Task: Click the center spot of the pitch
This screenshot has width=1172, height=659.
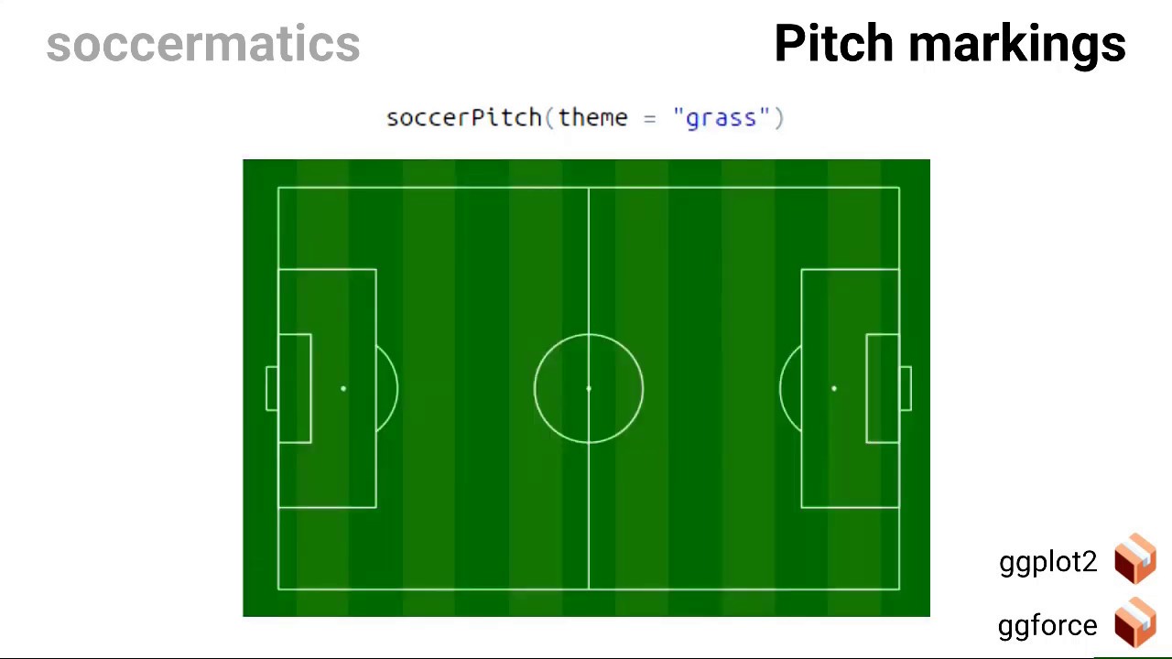Action: coord(589,389)
